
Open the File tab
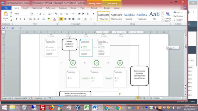[x=6, y=8]
